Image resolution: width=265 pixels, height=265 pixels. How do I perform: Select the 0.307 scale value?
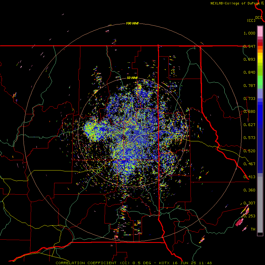[249, 203]
